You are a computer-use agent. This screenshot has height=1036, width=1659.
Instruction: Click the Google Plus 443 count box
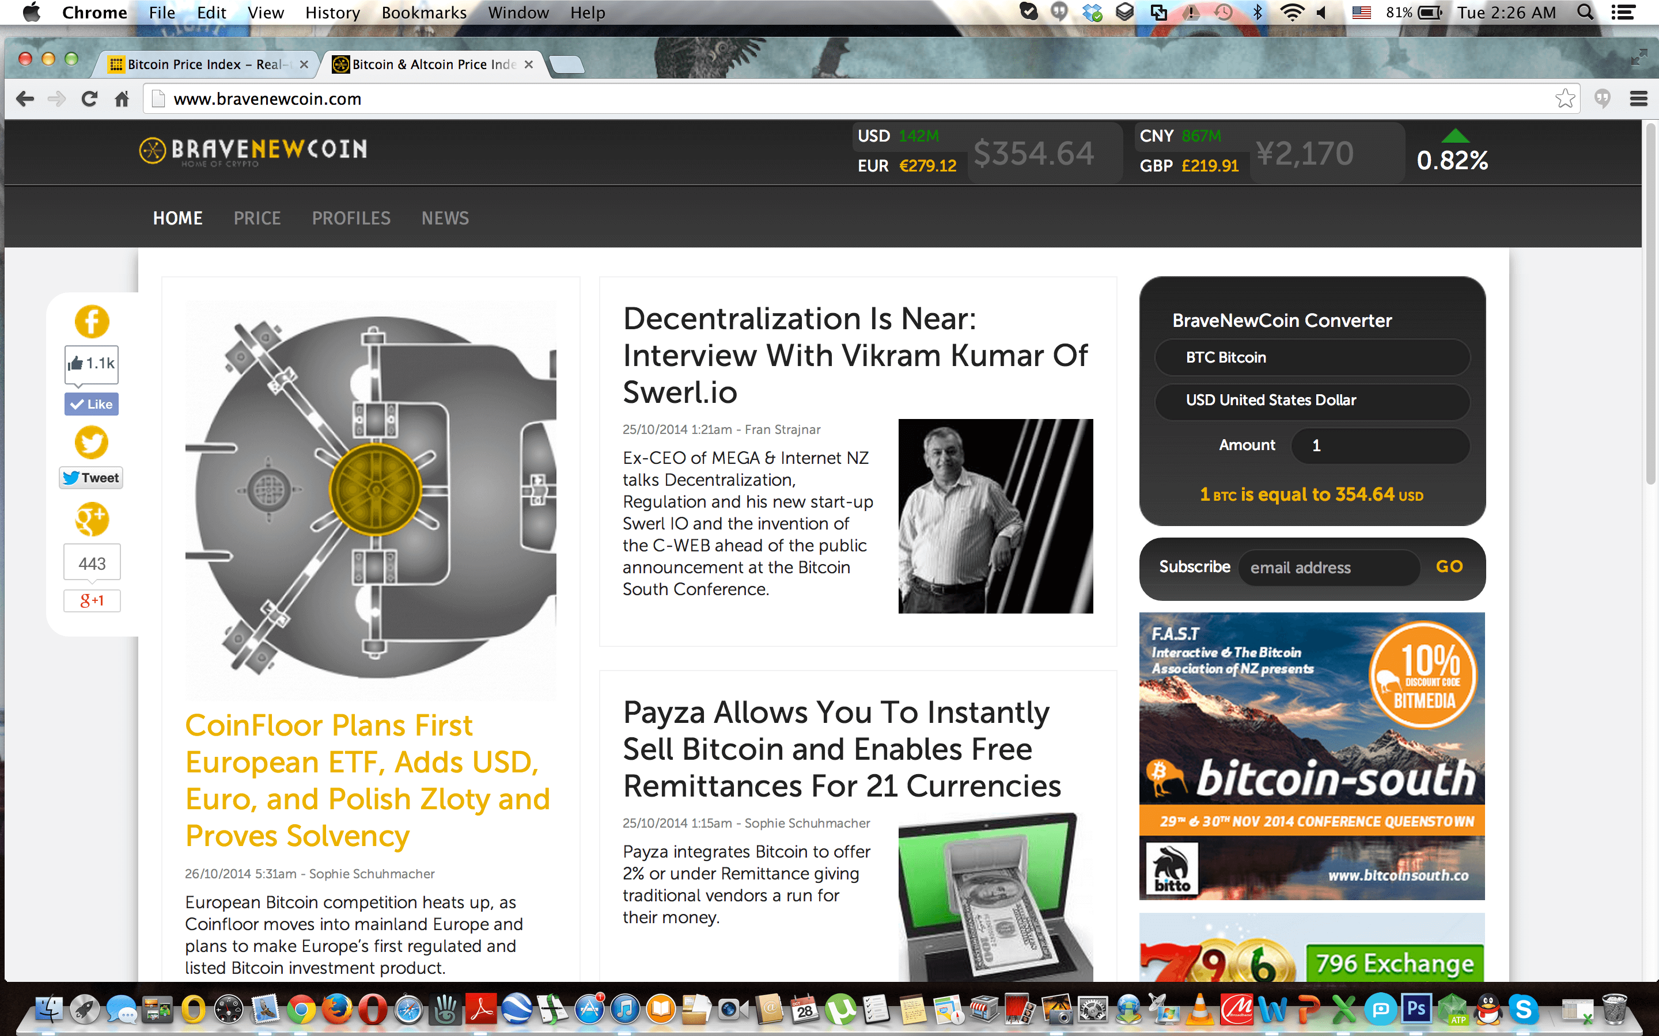pyautogui.click(x=92, y=563)
